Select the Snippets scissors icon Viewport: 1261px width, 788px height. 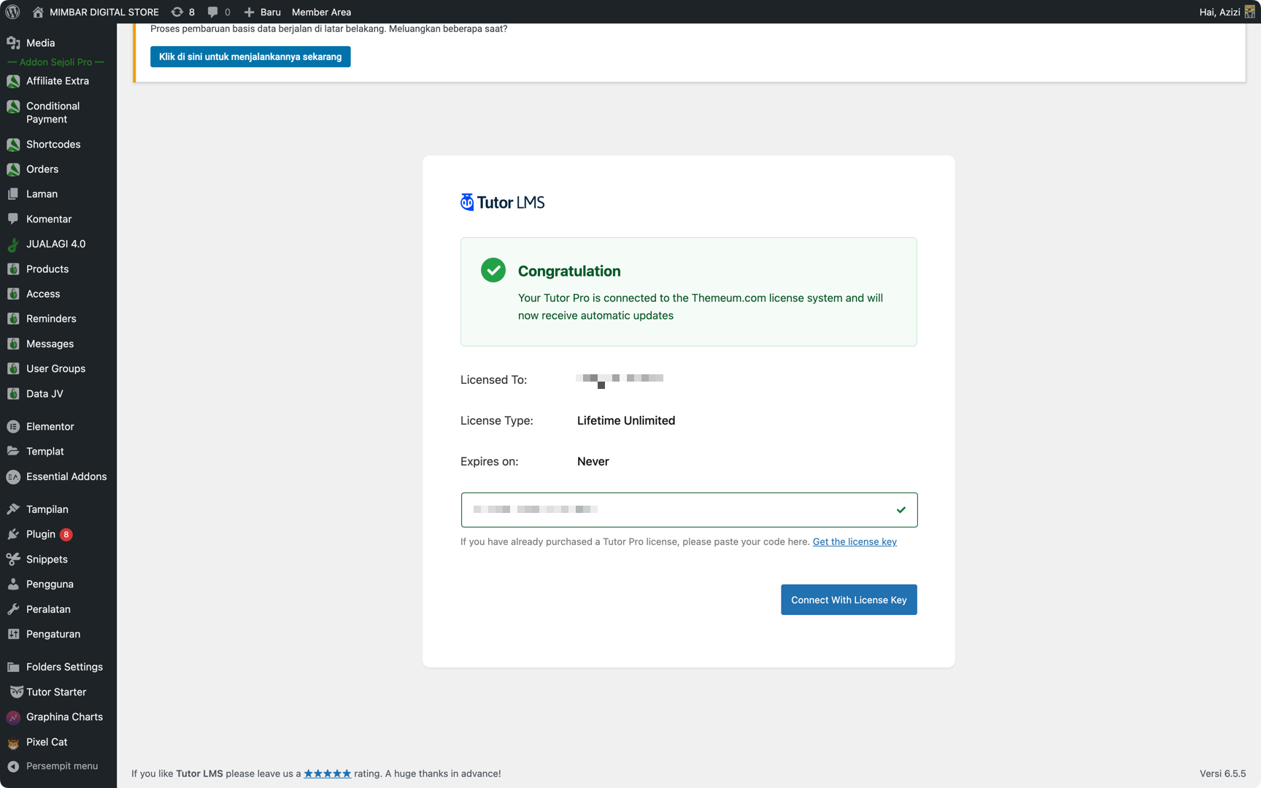click(x=13, y=559)
